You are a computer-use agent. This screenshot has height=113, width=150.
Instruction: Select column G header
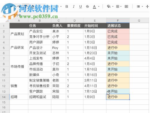(139, 20)
